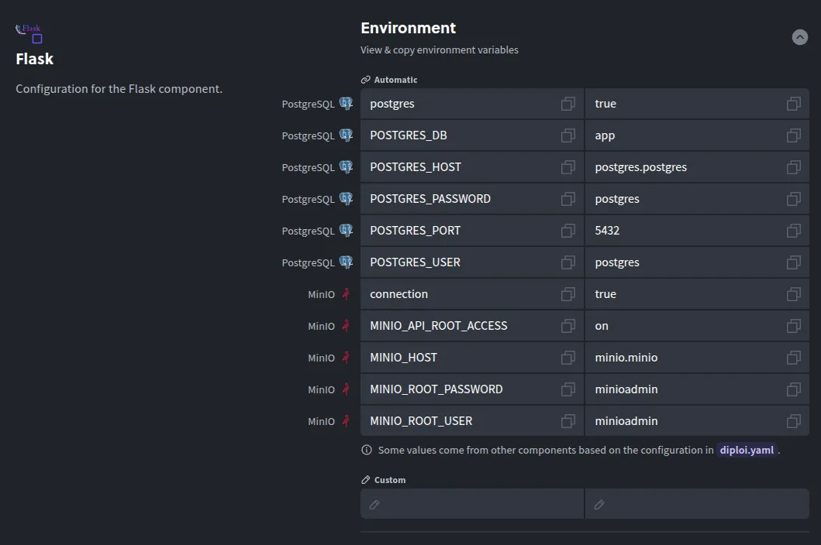Copy the POSTGRES_PORT value 5432
This screenshot has width=821, height=545.
(793, 231)
